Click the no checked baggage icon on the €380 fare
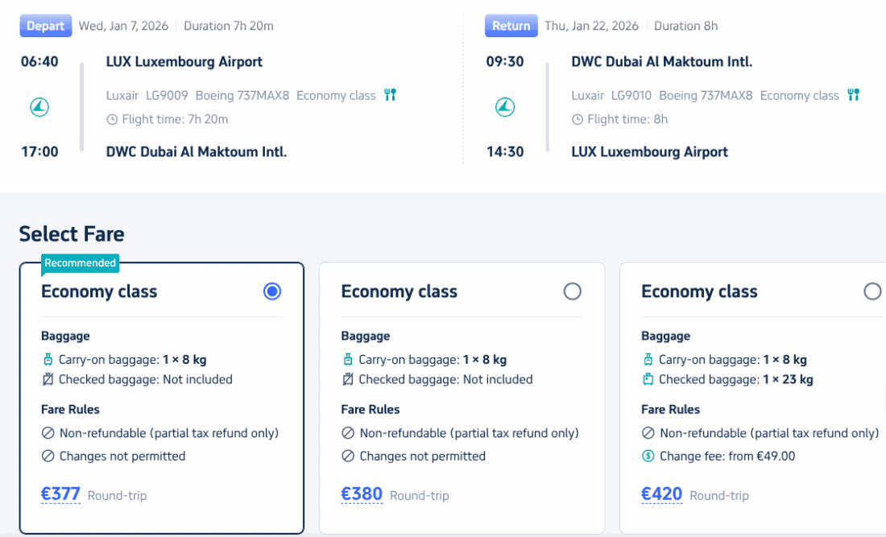The height and width of the screenshot is (537, 886). click(348, 379)
